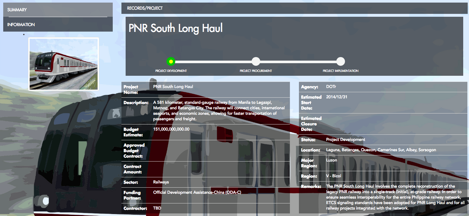Select the Region value V - Bicol

point(335,176)
